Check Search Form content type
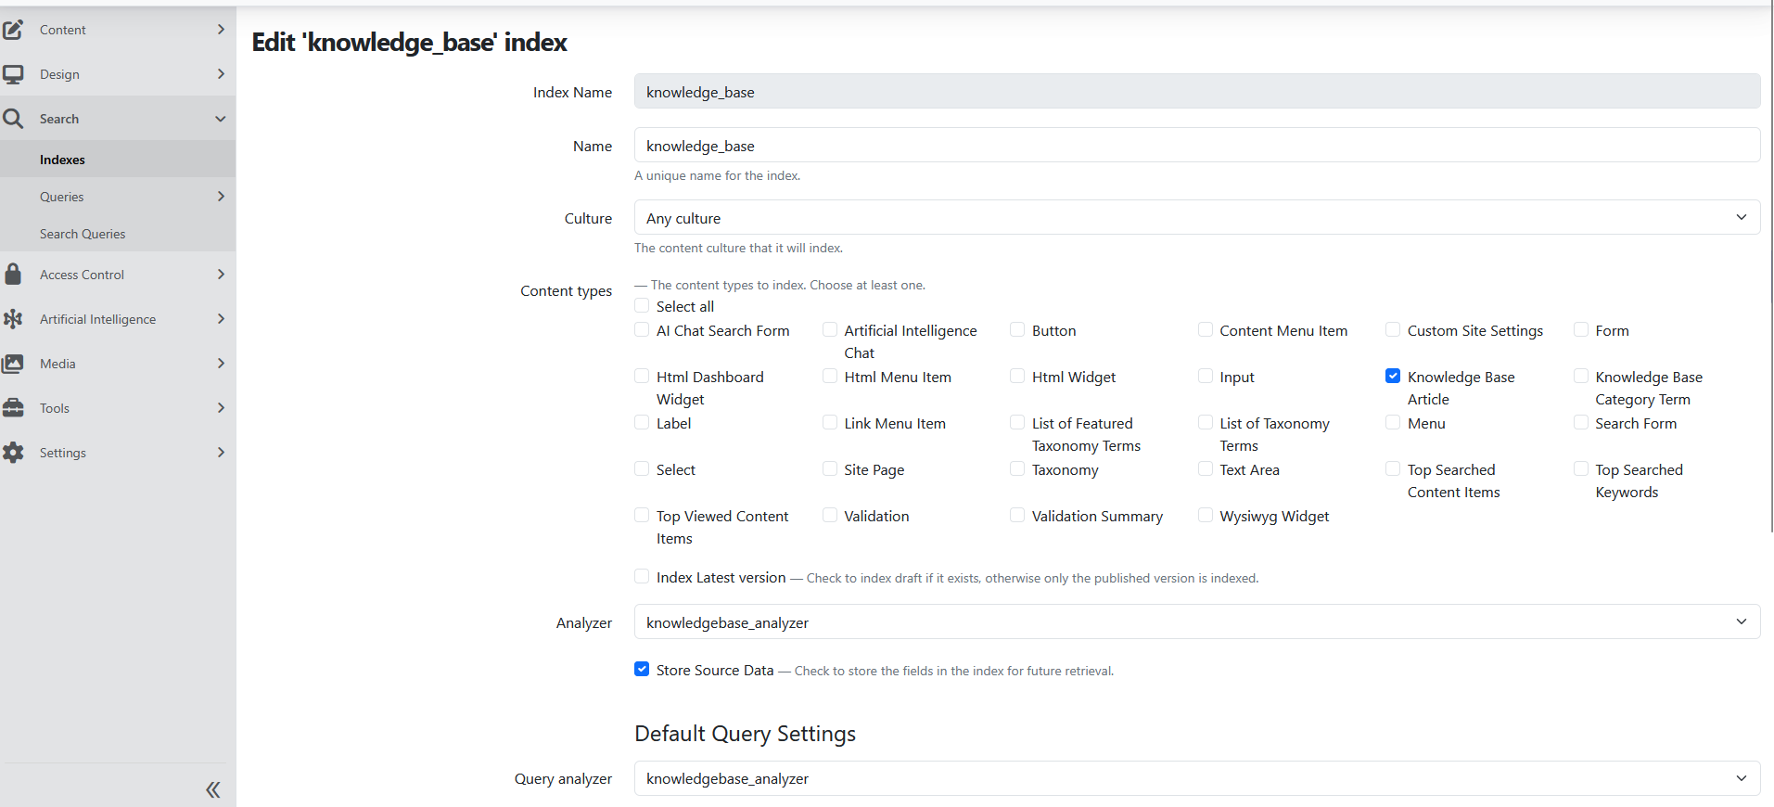The image size is (1774, 807). point(1581,422)
